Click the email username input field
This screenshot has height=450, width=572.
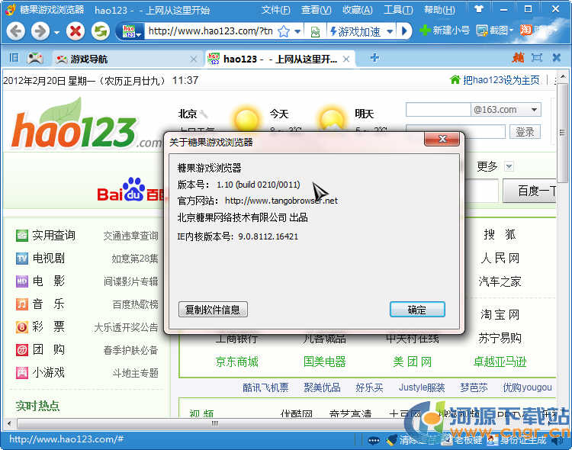pos(438,110)
